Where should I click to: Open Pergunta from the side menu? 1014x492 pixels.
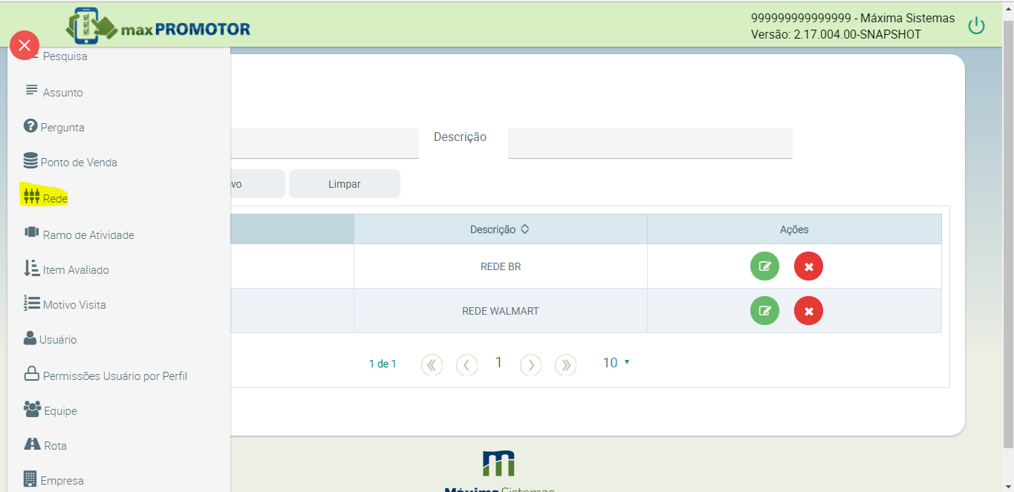pyautogui.click(x=62, y=128)
